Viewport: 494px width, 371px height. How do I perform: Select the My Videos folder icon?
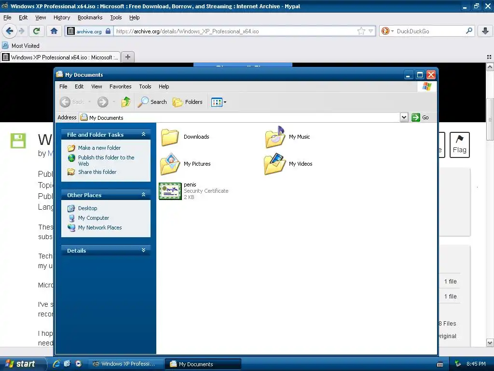tap(274, 164)
